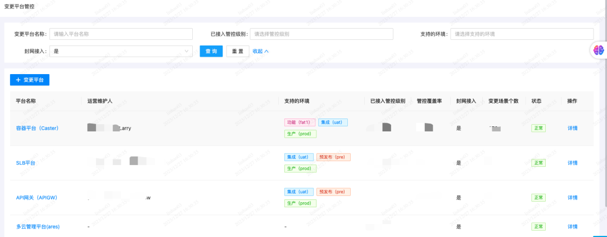The height and width of the screenshot is (237, 607).
Task: Click 平台名称 column header
Action: (x=26, y=101)
